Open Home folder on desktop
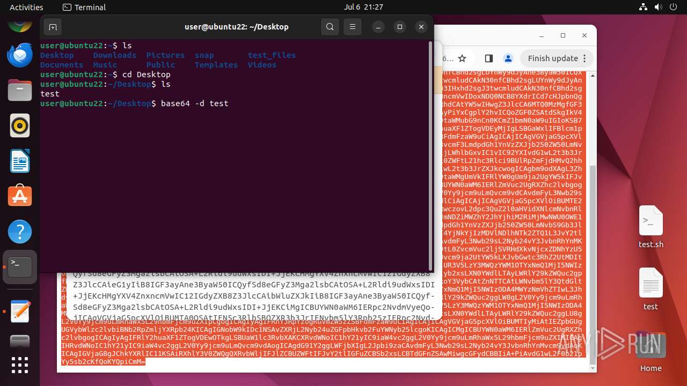 pos(651,352)
